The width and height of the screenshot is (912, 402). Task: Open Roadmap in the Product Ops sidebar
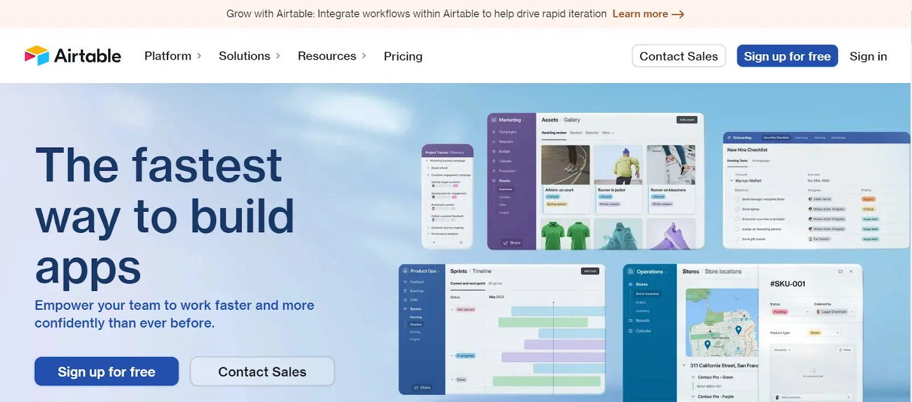(x=414, y=291)
